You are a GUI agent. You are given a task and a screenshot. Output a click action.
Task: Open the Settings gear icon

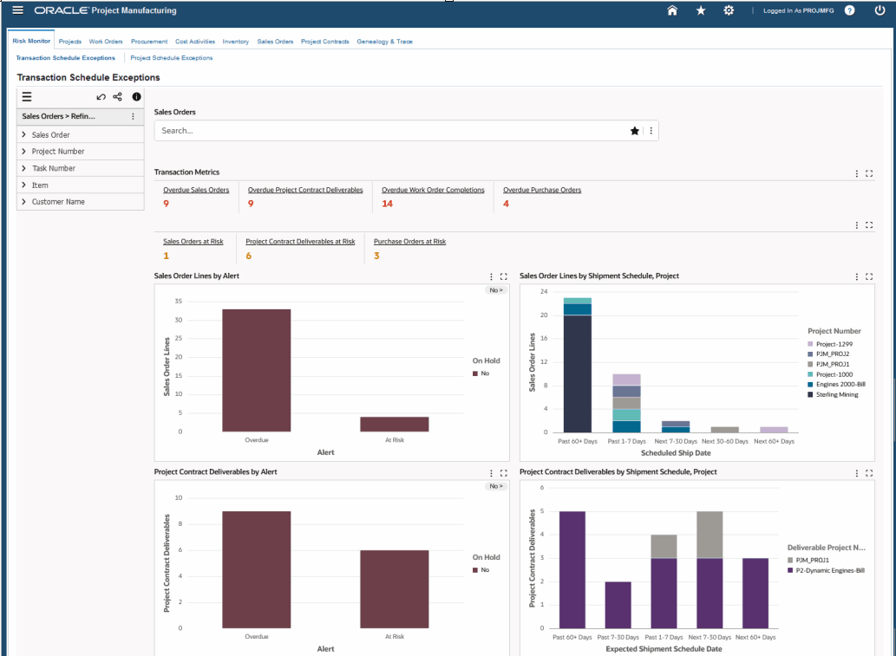729,10
